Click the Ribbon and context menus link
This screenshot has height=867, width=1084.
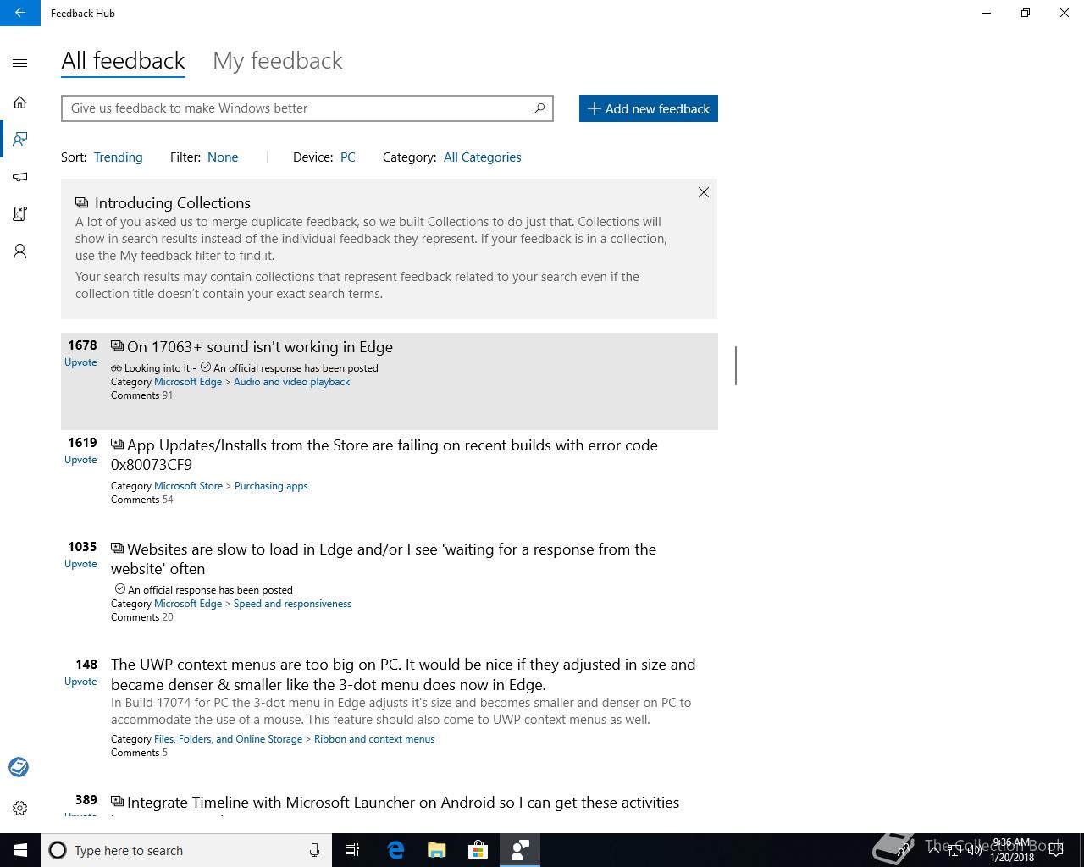(374, 739)
